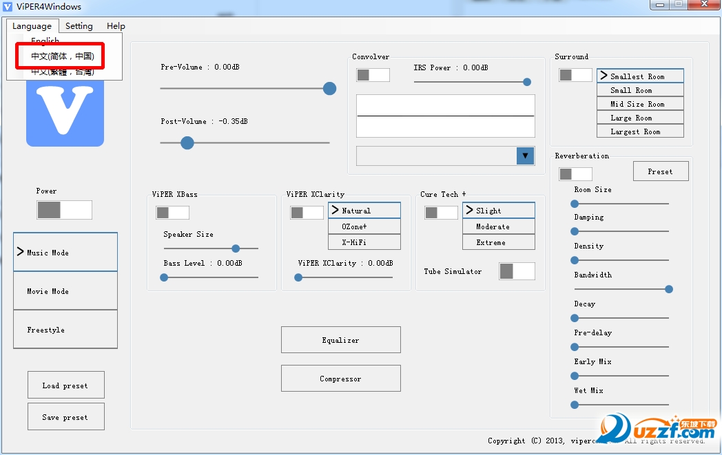The width and height of the screenshot is (722, 455).
Task: Toggle the Surround switch
Action: (575, 75)
